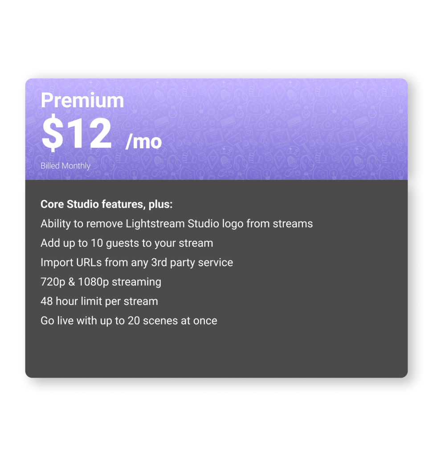
Task: Select the Add up to 10 guests feature
Action: click(127, 243)
